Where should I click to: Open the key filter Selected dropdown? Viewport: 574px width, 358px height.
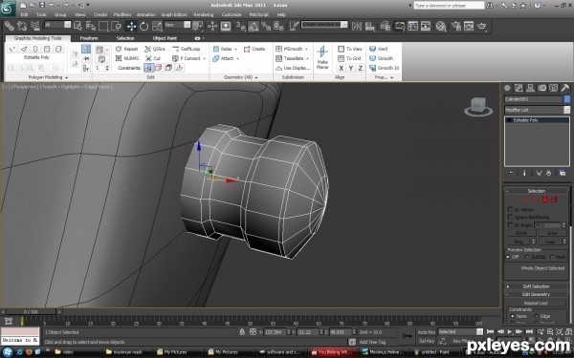click(x=460, y=331)
